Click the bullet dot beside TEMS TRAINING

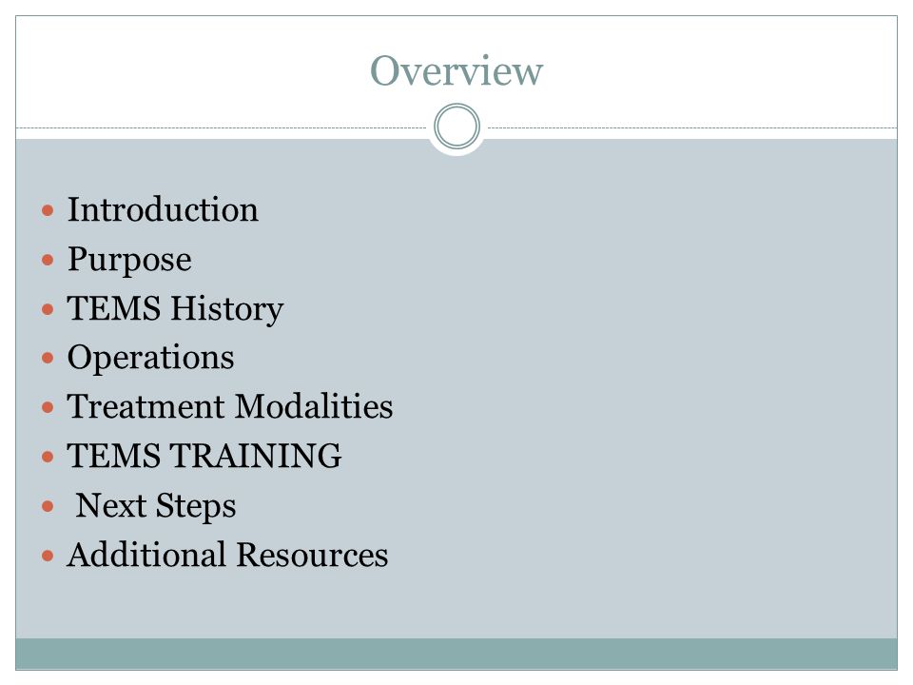click(x=48, y=457)
